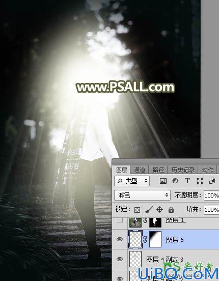The image size is (219, 281).
Task: Click the 不透明度 100% input field
Action: tap(211, 195)
